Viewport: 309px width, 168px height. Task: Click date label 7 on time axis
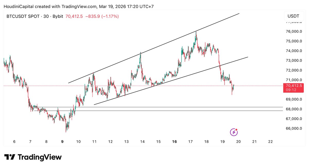(x=30, y=141)
